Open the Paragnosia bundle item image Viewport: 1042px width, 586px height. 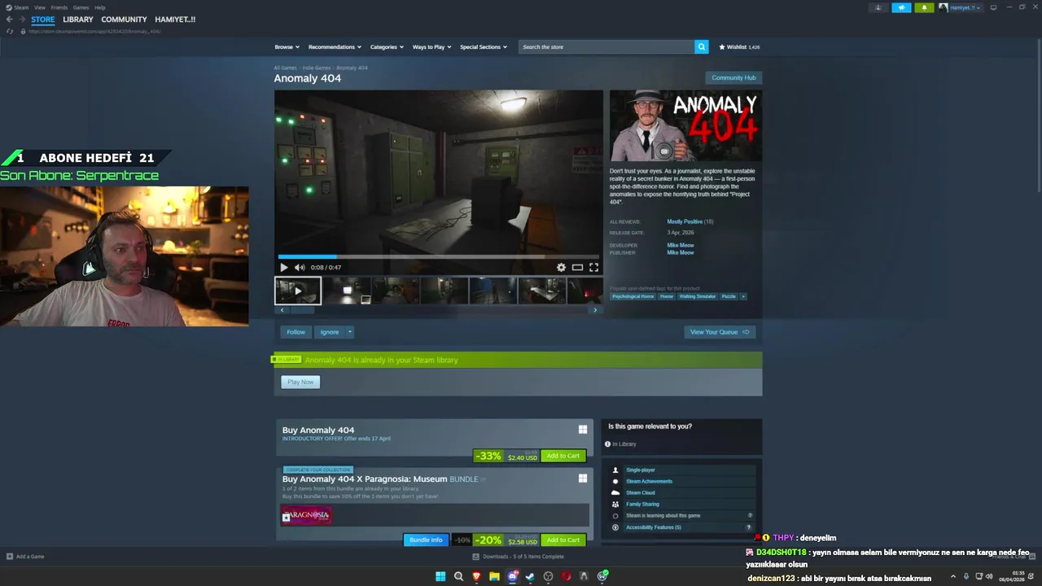[x=306, y=515]
